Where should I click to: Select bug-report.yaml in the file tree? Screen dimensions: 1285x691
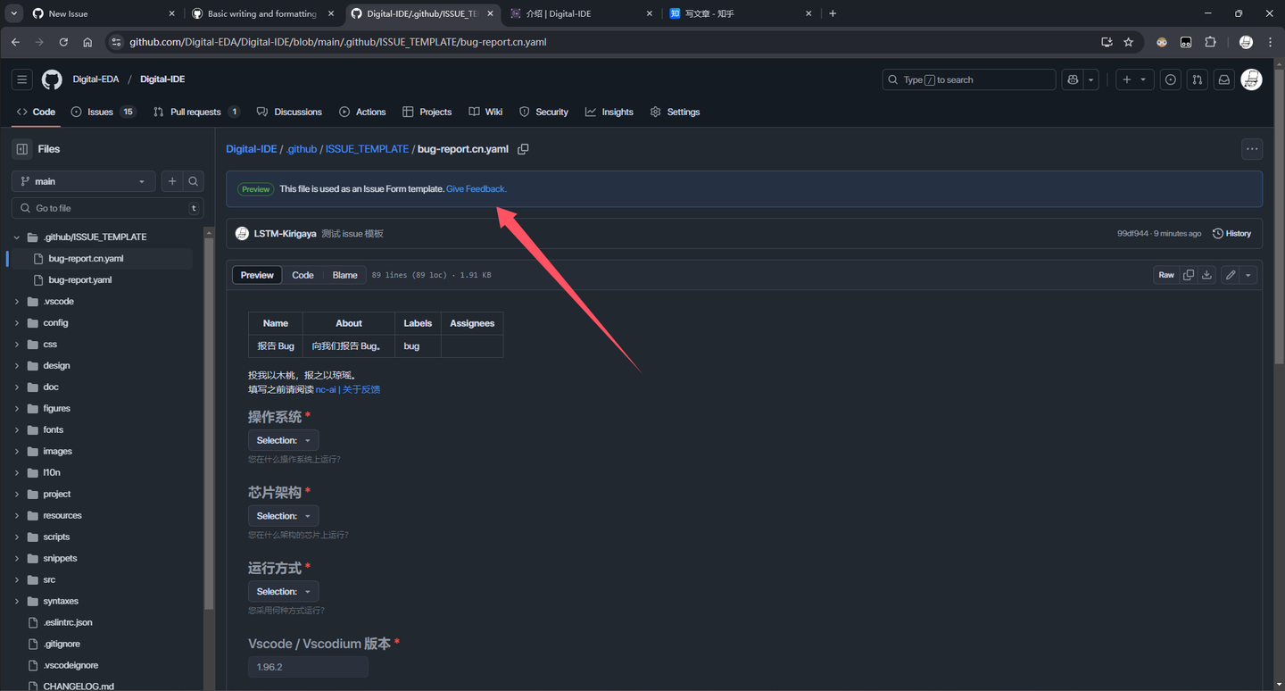[x=79, y=279]
